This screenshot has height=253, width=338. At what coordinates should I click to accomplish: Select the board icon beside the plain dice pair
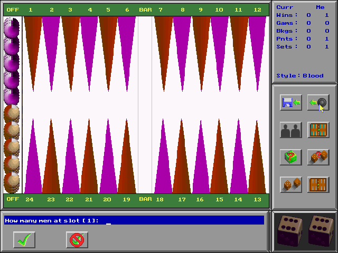point(318,184)
